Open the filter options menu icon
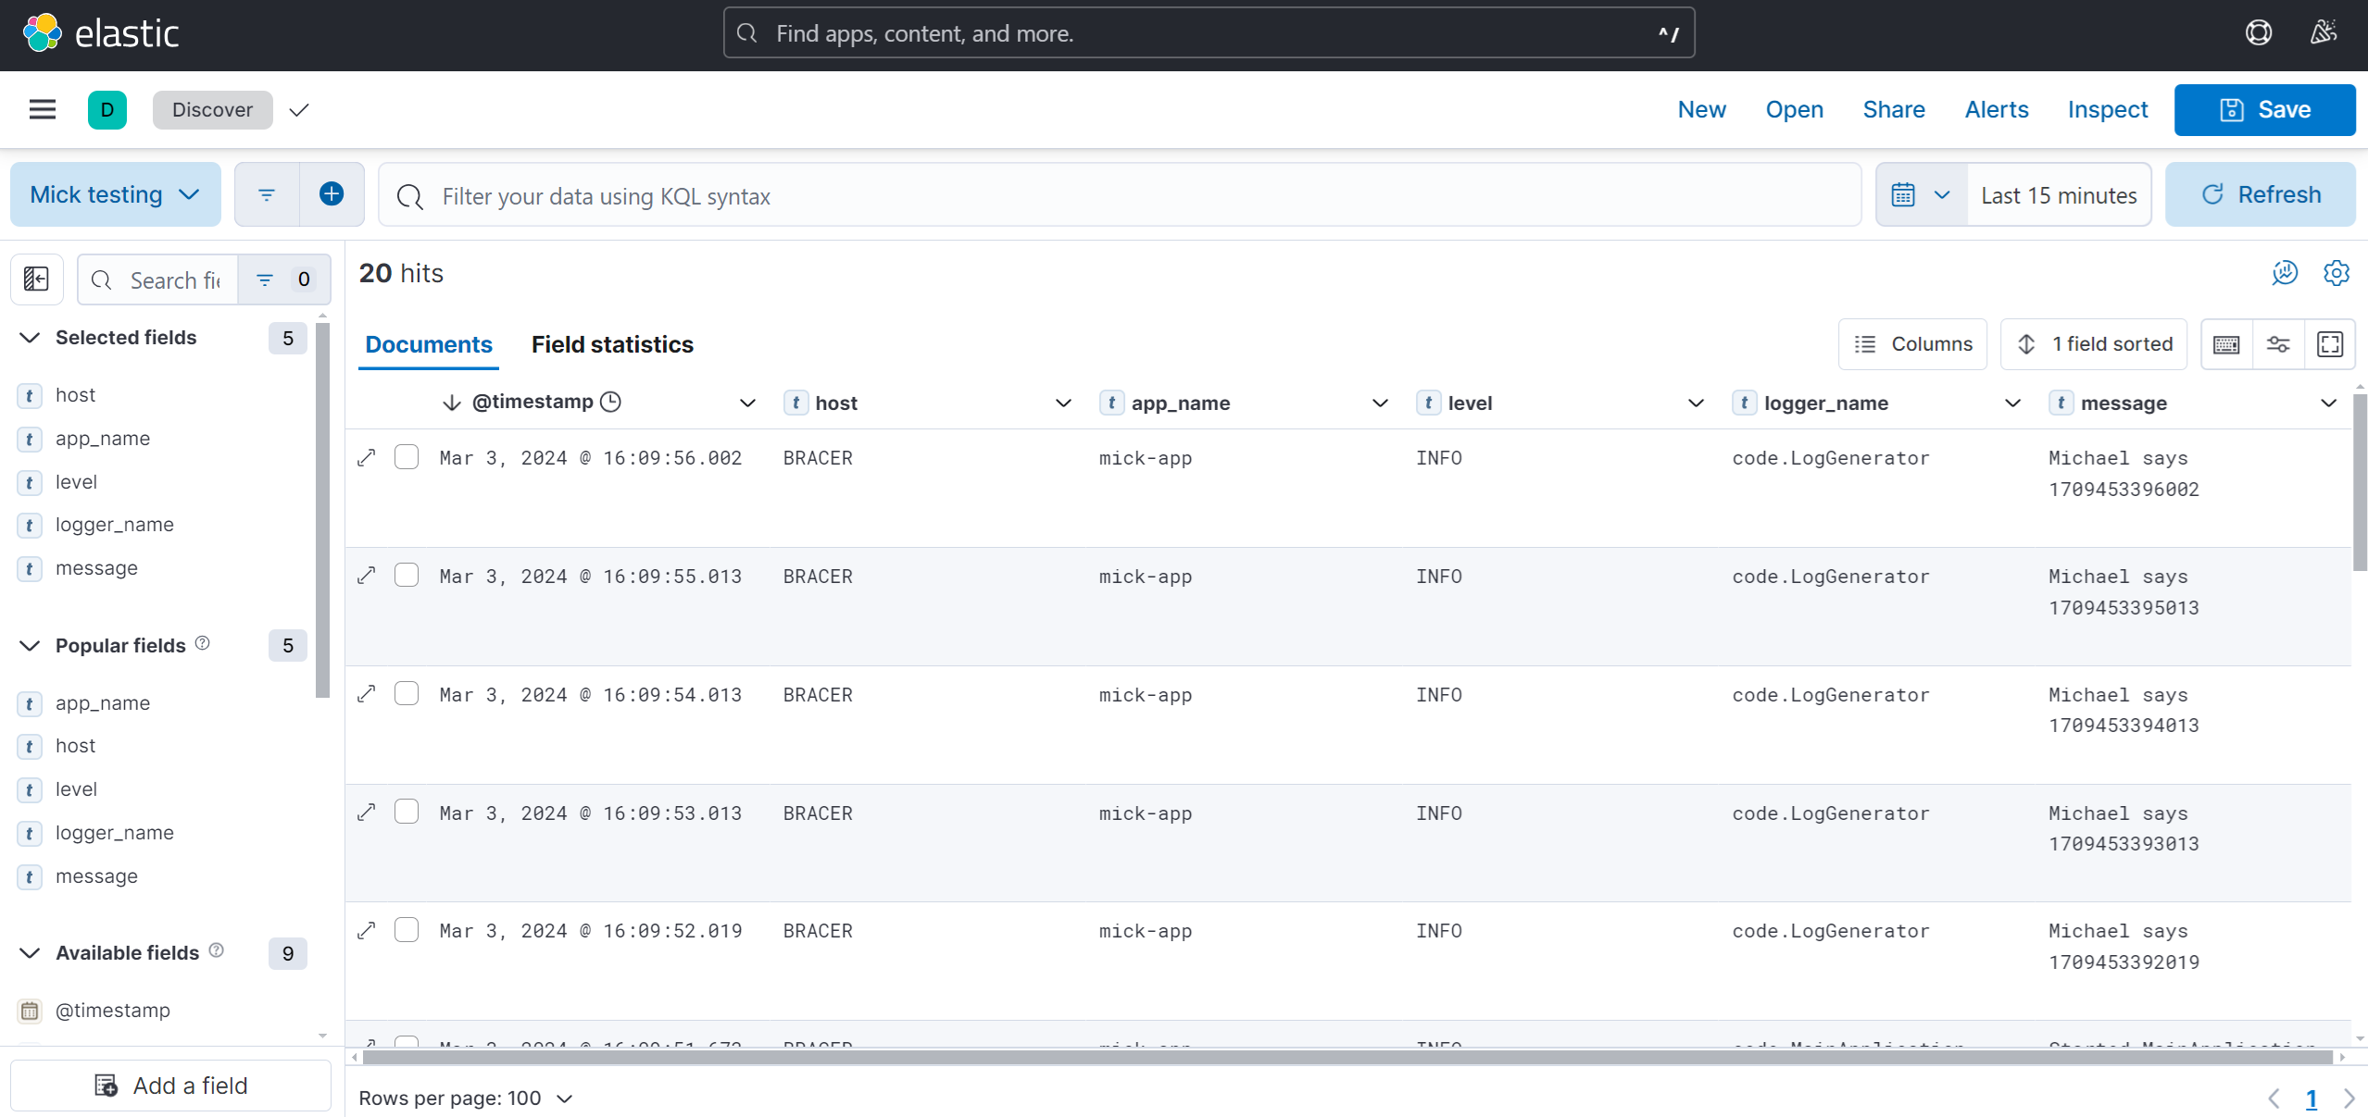 (x=267, y=194)
